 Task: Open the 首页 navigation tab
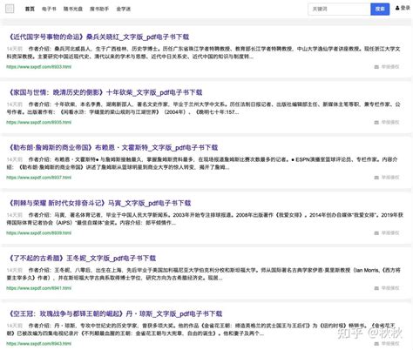30,9
